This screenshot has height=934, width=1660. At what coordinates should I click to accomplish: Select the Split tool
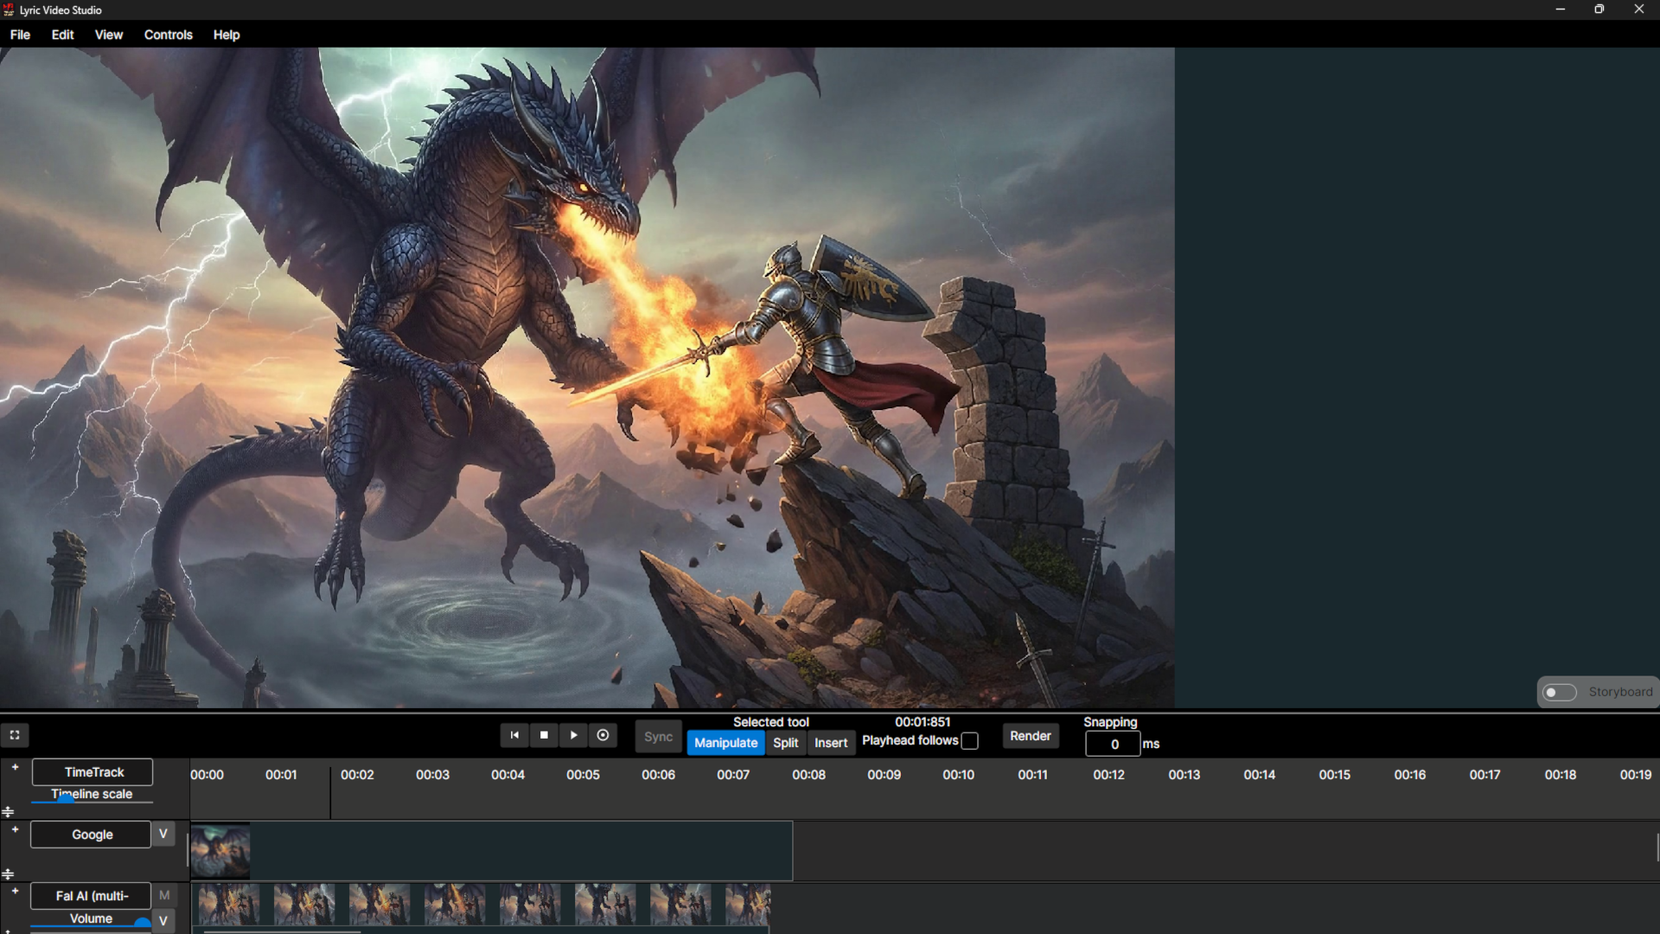tap(784, 742)
